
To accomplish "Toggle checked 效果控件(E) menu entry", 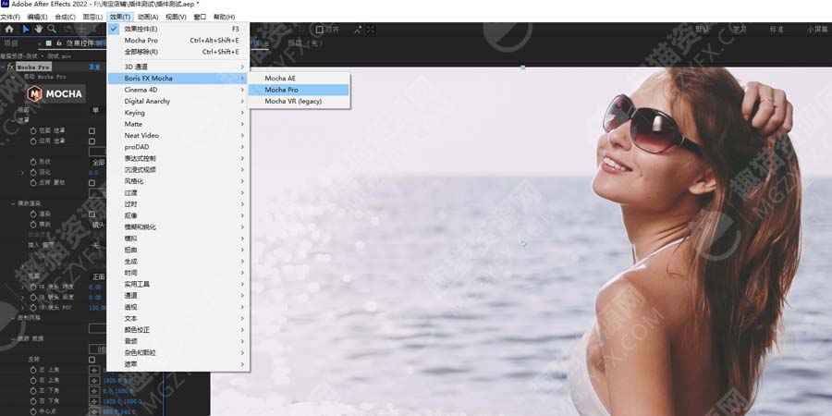I will [x=177, y=29].
